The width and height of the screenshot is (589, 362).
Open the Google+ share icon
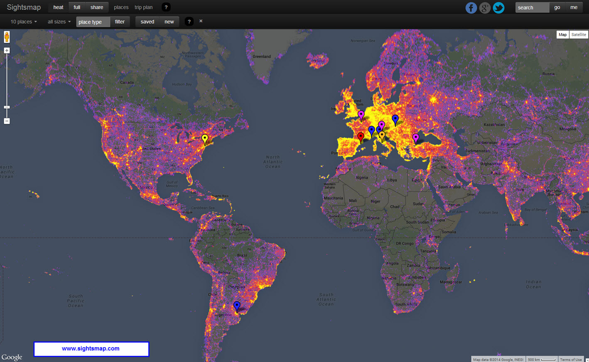point(485,8)
